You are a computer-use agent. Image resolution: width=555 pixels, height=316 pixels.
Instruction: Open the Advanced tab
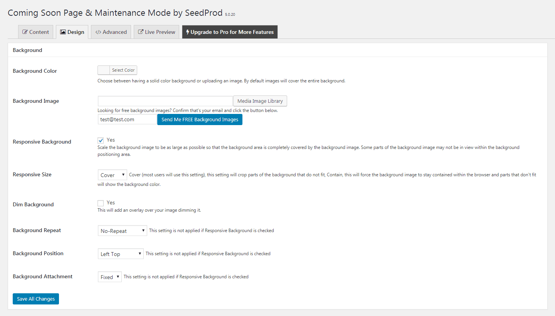pos(111,32)
